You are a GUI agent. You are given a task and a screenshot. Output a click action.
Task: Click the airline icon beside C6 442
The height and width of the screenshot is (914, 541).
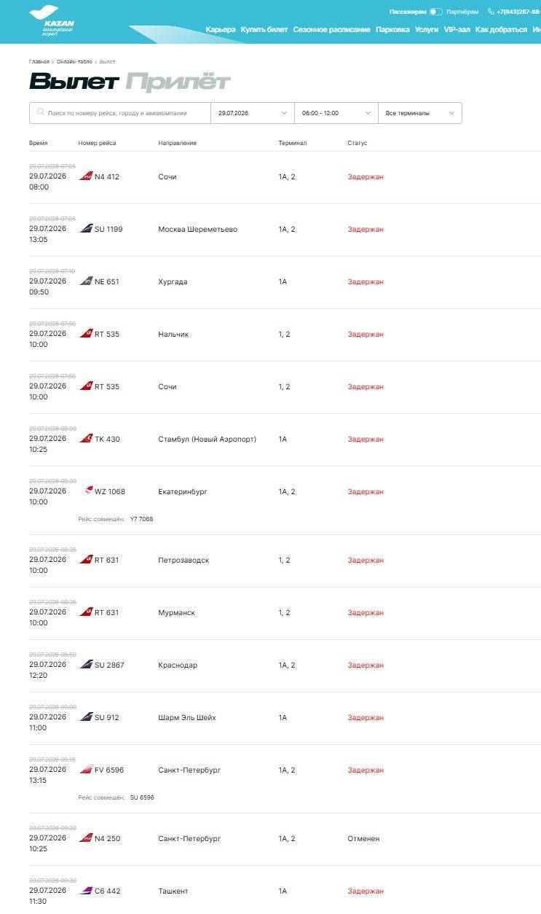click(86, 891)
